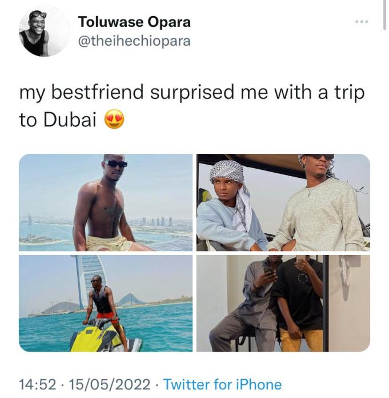Image resolution: width=389 pixels, height=398 pixels.
Task: Click the heart-eyes emoji in the tweet
Action: click(x=115, y=119)
